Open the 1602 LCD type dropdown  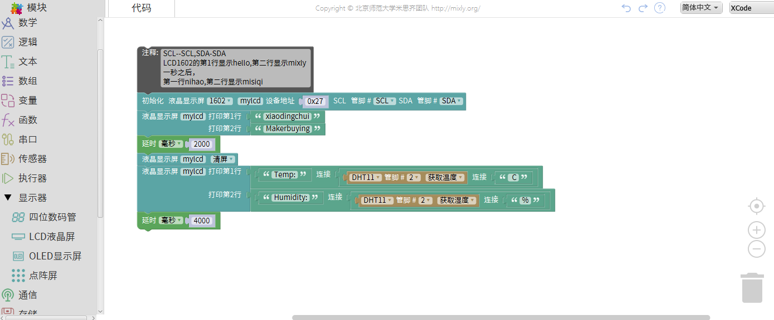(x=220, y=101)
